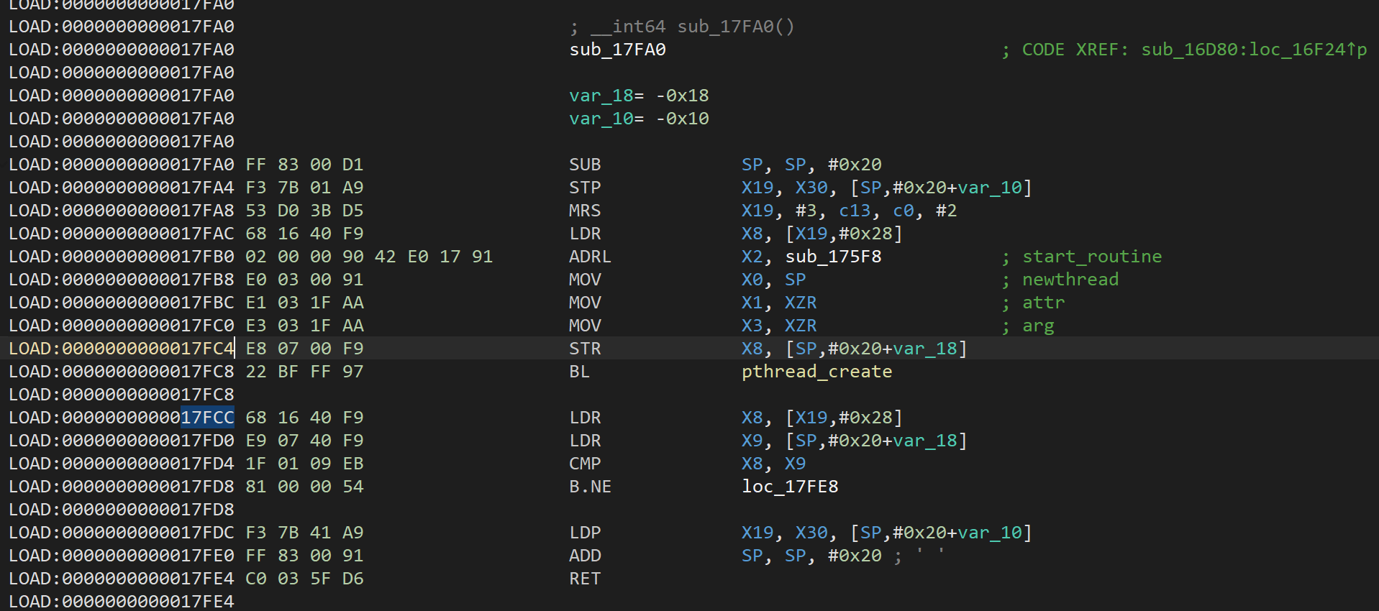
Task: Click the var_18 stack variable definition
Action: pyautogui.click(x=601, y=96)
